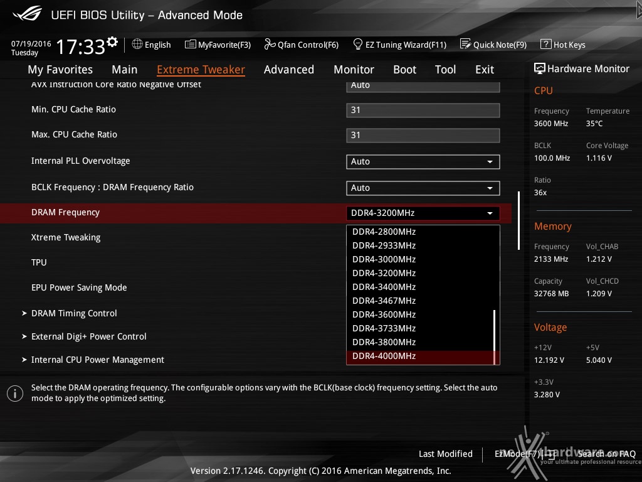
Task: Select the TPU setting row
Action: click(39, 262)
